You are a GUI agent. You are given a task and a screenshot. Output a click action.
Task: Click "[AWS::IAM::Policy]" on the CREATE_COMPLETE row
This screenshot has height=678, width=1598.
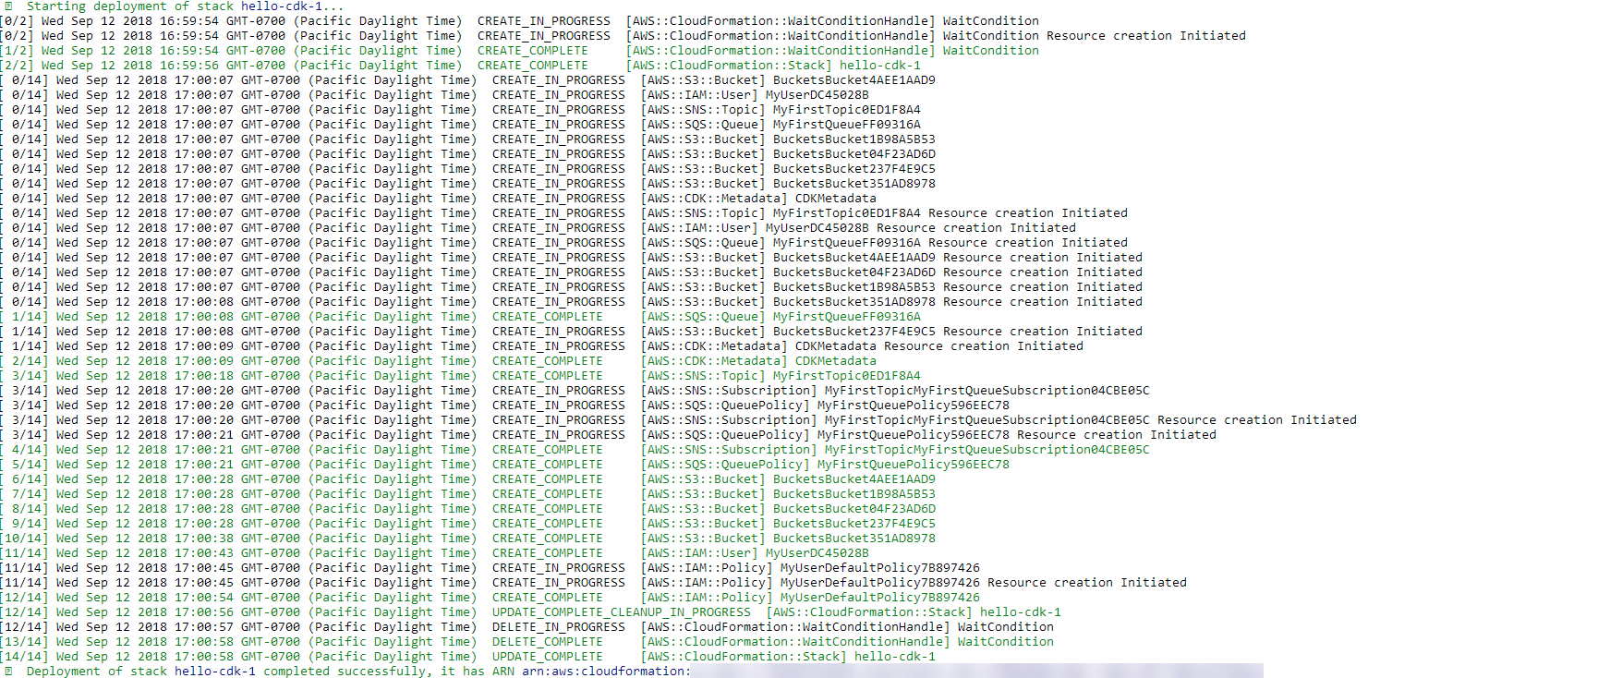pos(707,598)
